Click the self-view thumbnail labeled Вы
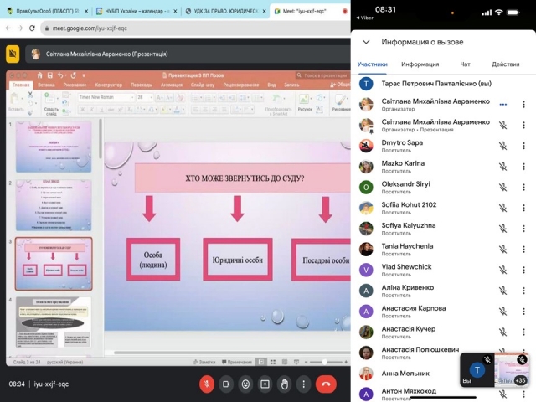 point(477,372)
